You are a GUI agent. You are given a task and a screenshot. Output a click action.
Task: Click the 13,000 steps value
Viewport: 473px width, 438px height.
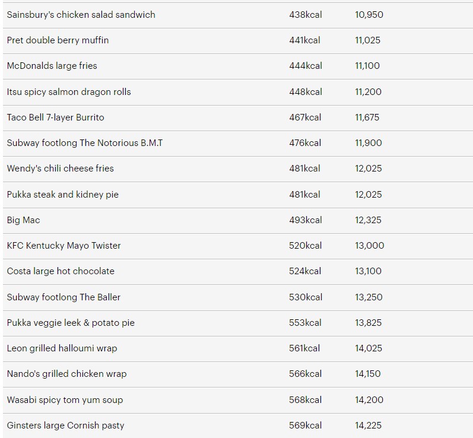coord(369,246)
